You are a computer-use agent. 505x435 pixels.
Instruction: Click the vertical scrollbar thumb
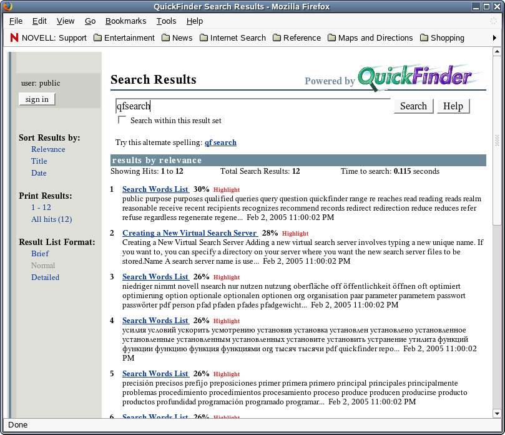click(x=497, y=140)
